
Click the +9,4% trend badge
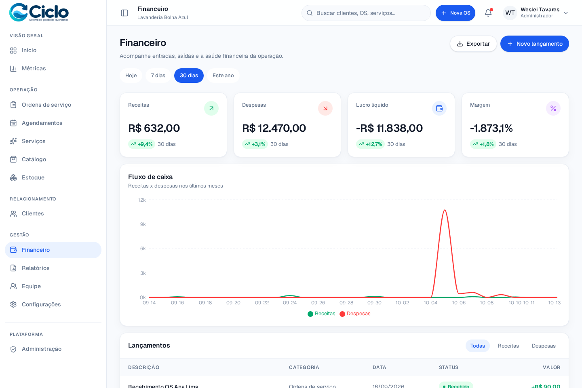pyautogui.click(x=141, y=144)
